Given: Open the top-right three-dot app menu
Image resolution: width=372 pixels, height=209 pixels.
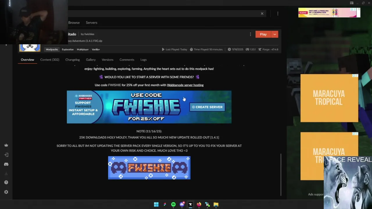Looking at the screenshot, I should [x=278, y=13].
